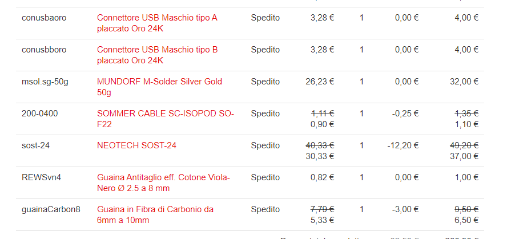Viewport: 511px width, 239px height.
Task: Click the 32,00 € row total
Action: (x=464, y=82)
